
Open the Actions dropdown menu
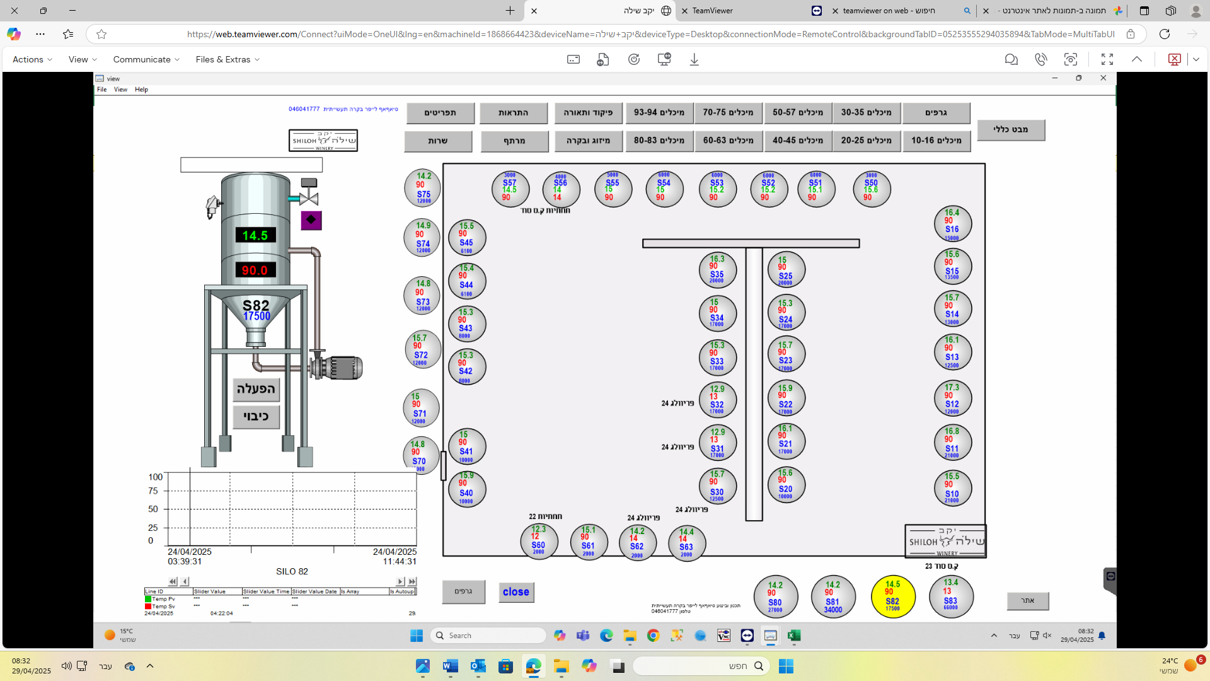point(32,59)
